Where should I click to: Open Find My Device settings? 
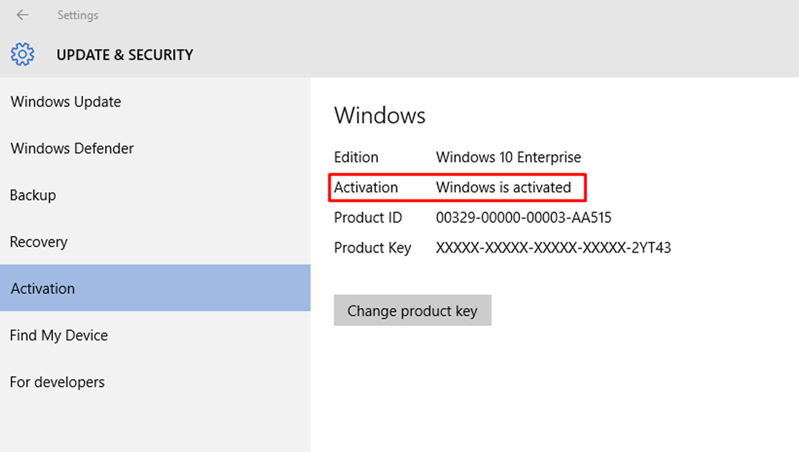[155, 335]
